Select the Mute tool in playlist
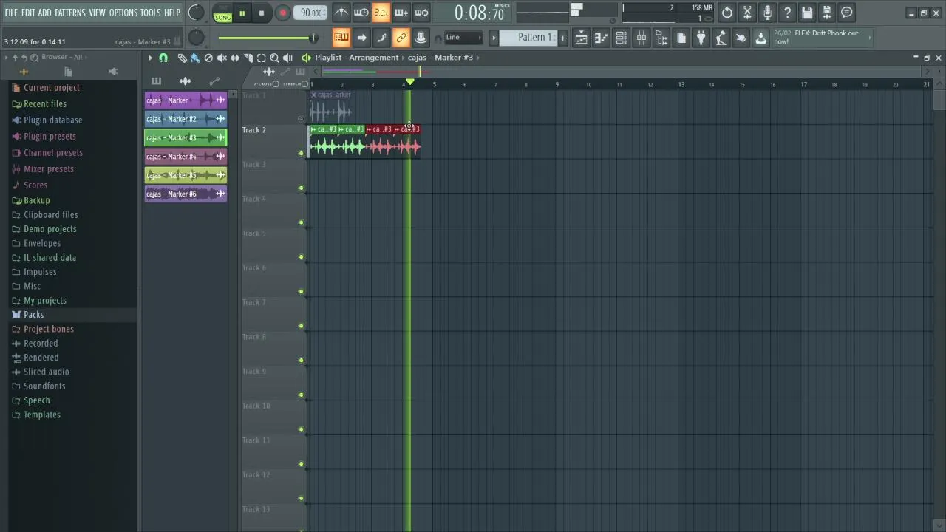 tap(222, 58)
